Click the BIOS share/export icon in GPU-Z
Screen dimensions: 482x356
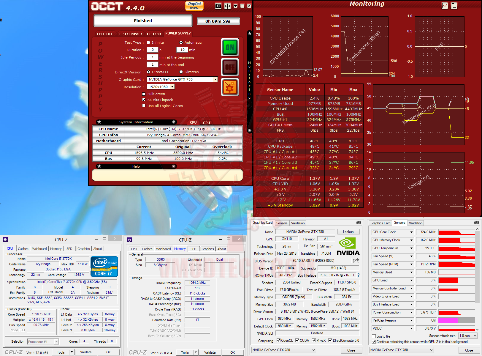coord(356,261)
